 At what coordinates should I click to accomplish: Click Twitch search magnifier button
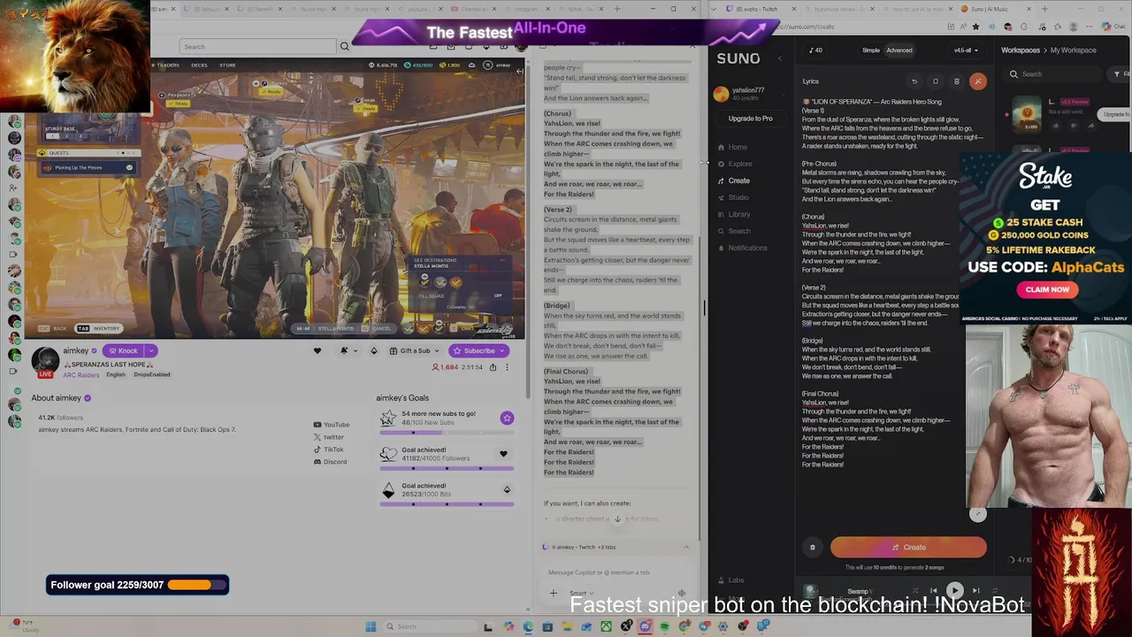tap(344, 47)
